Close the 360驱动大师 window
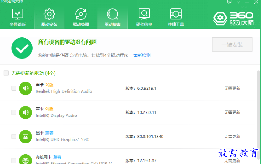This screenshot has width=261, height=164. [256, 2]
